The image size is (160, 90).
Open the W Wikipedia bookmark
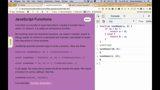click(x=47, y=12)
